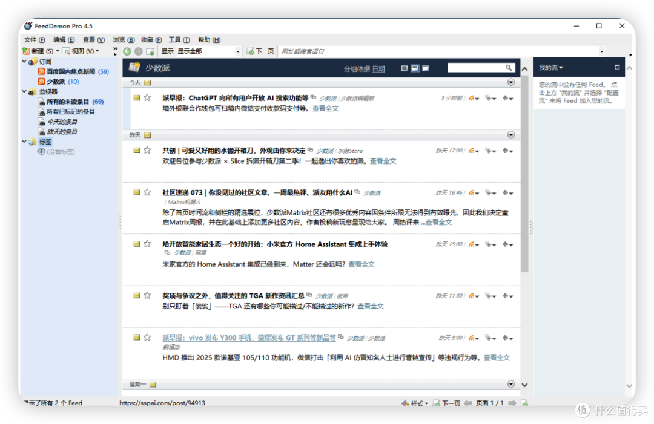This screenshot has height=424, width=654.
Task: Select the 百度国内焦点新闻 feed
Action: (73, 71)
